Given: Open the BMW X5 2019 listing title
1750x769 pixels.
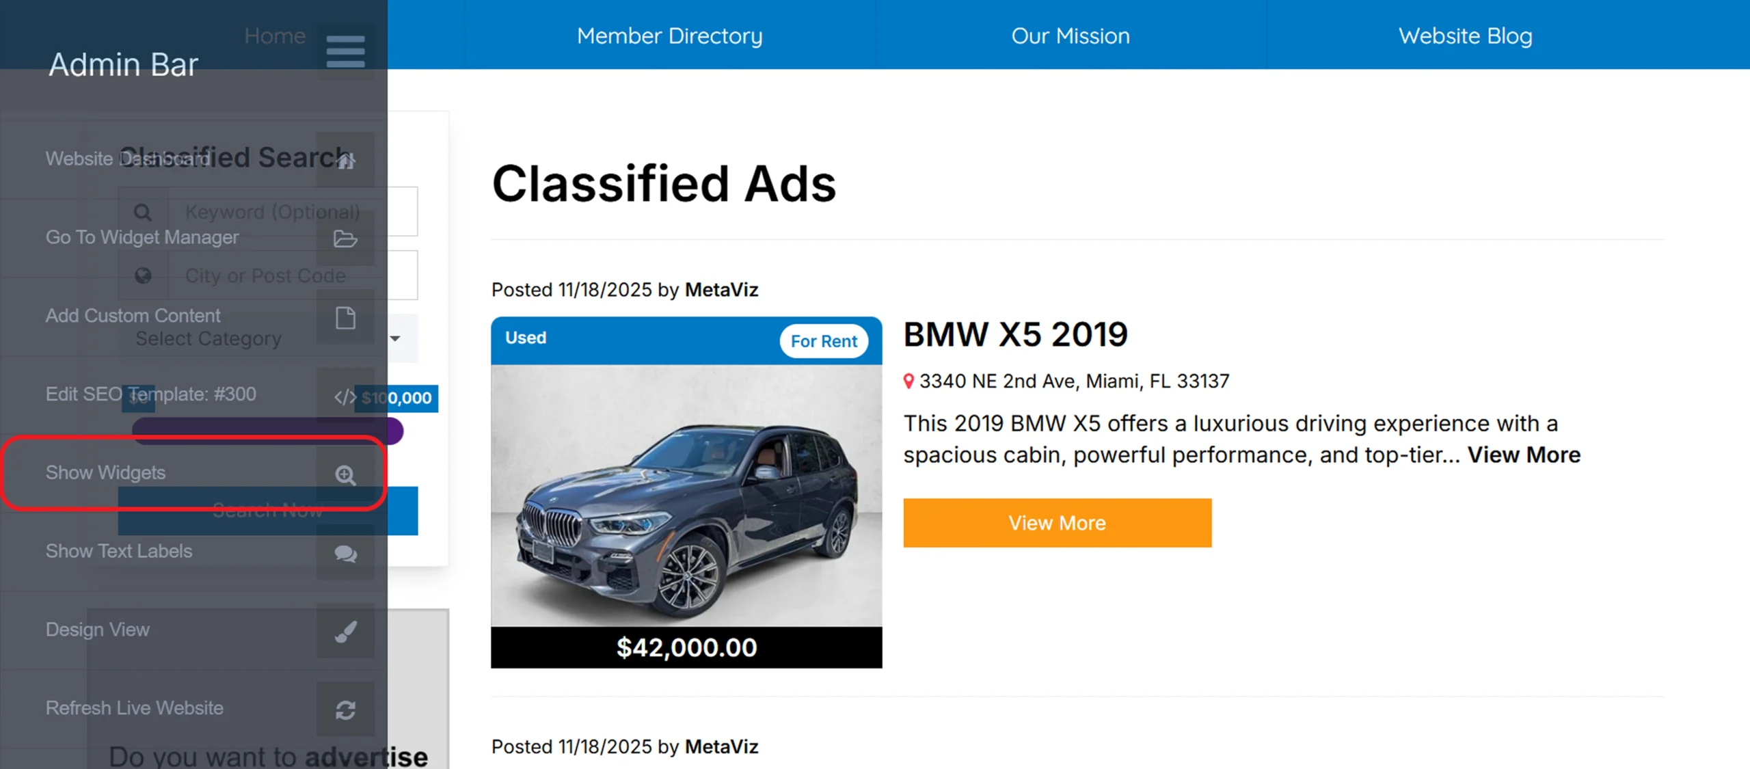Looking at the screenshot, I should [x=1015, y=334].
